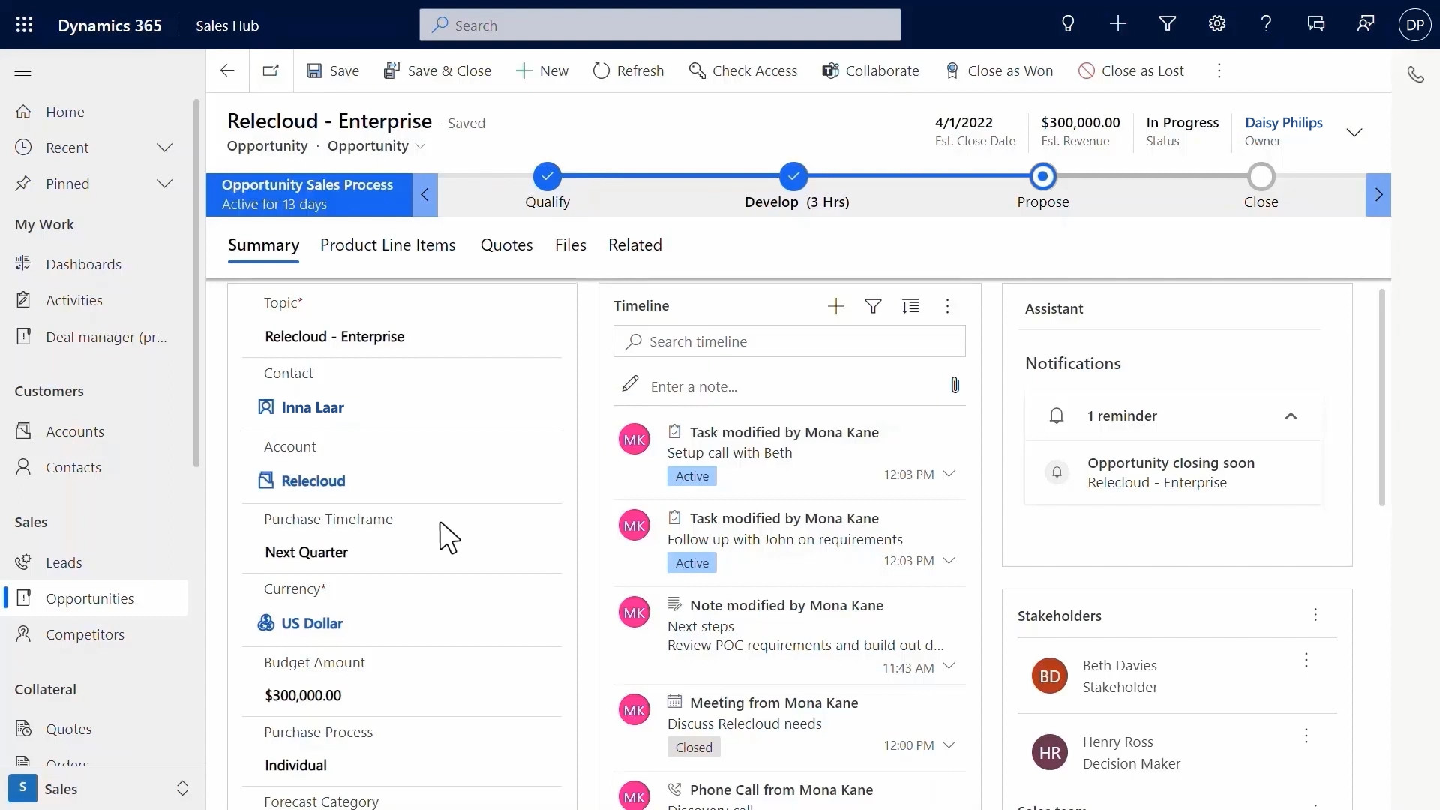Expand the Recent section in sidebar
Viewport: 1440px width, 810px height.
pos(164,148)
